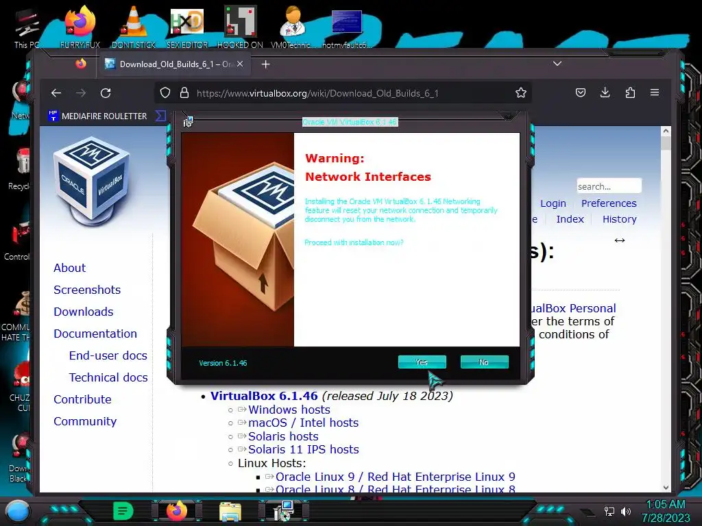Open the Screenshots sidebar link
The width and height of the screenshot is (702, 526).
[x=87, y=290]
